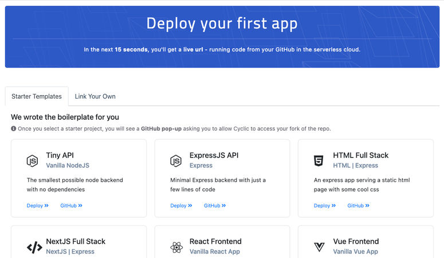Click the Node.js icon on ExpressJS API card
Viewport: 444px width, 258px height.
(x=176, y=161)
